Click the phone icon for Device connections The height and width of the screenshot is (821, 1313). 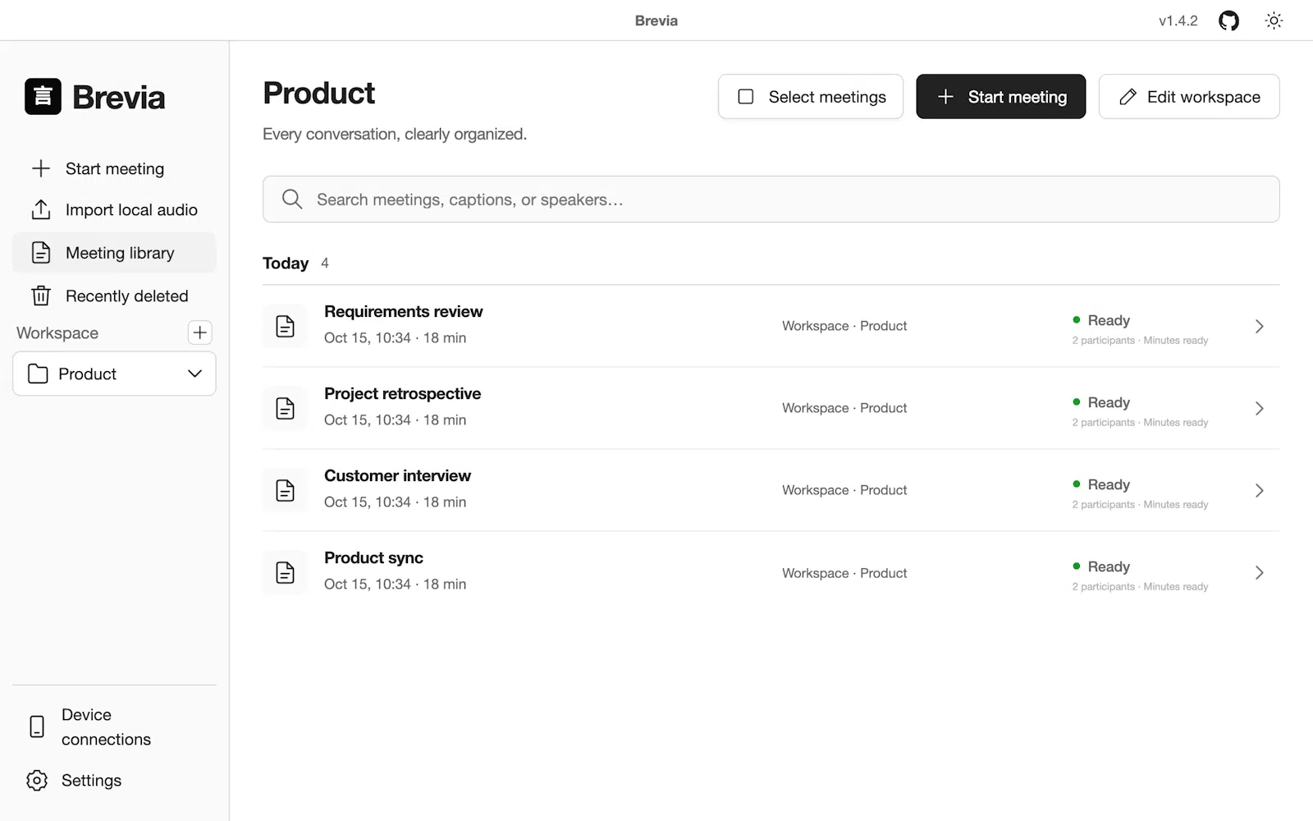pyautogui.click(x=37, y=727)
